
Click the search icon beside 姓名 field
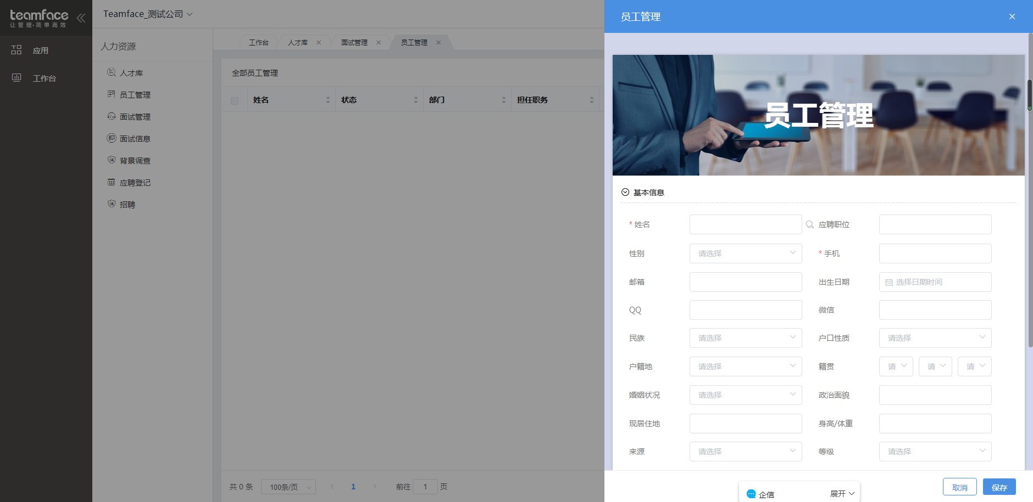point(810,224)
